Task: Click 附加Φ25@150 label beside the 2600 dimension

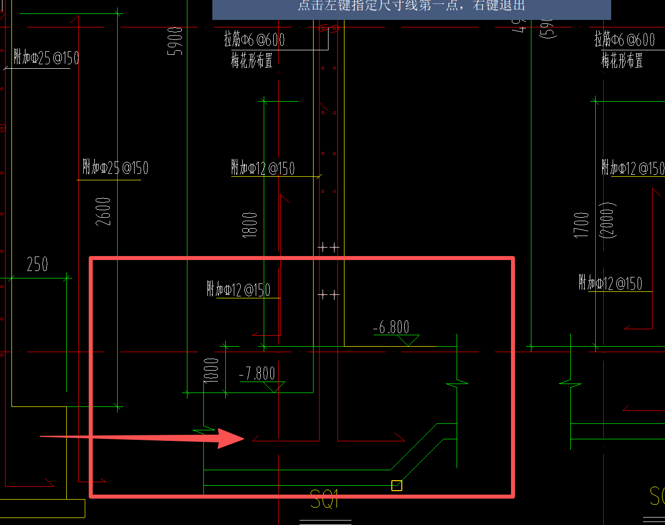Action: pyautogui.click(x=116, y=167)
